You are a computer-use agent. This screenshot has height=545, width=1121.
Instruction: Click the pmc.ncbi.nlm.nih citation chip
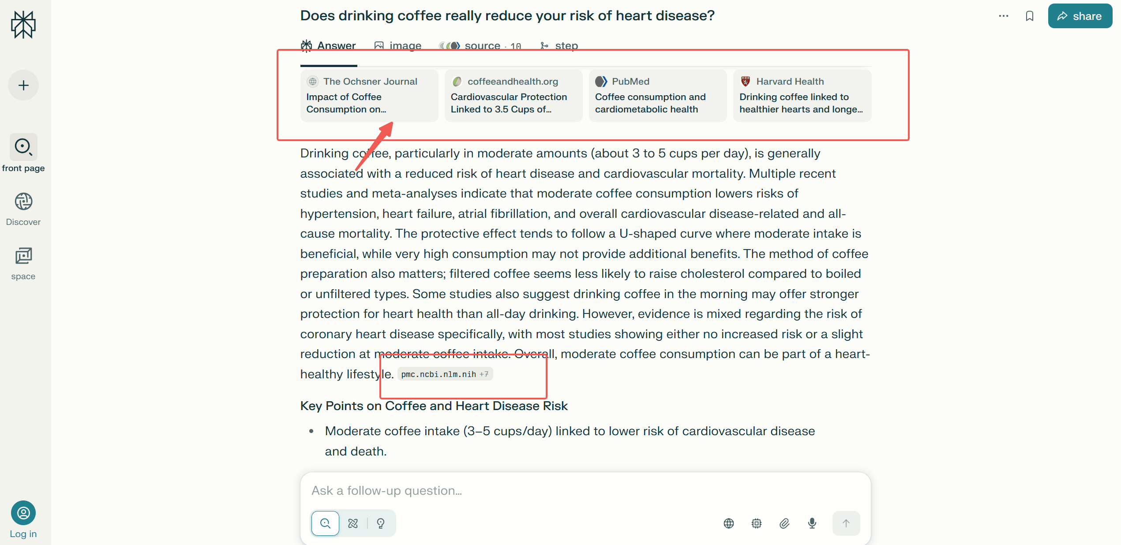[445, 374]
